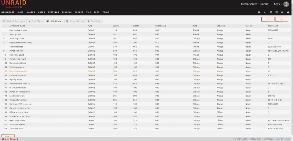
Task: Switch to the Identity tab
Action: click(94, 21)
